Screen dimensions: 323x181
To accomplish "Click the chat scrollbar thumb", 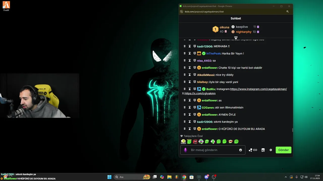I will tap(292, 130).
